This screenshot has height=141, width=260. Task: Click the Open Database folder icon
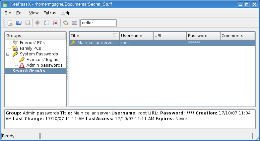click(x=19, y=23)
